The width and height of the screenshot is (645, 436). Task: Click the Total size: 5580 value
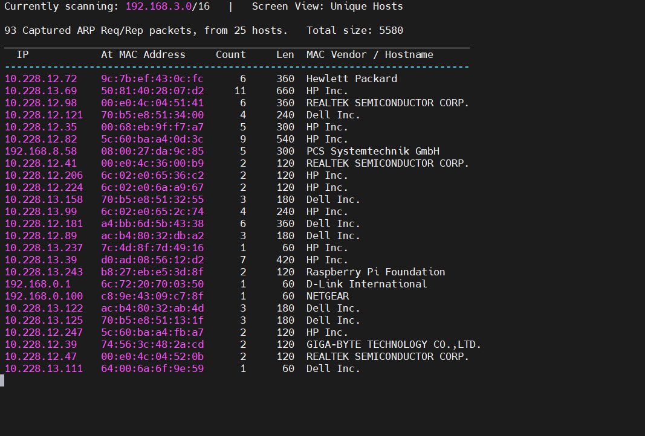click(x=355, y=30)
